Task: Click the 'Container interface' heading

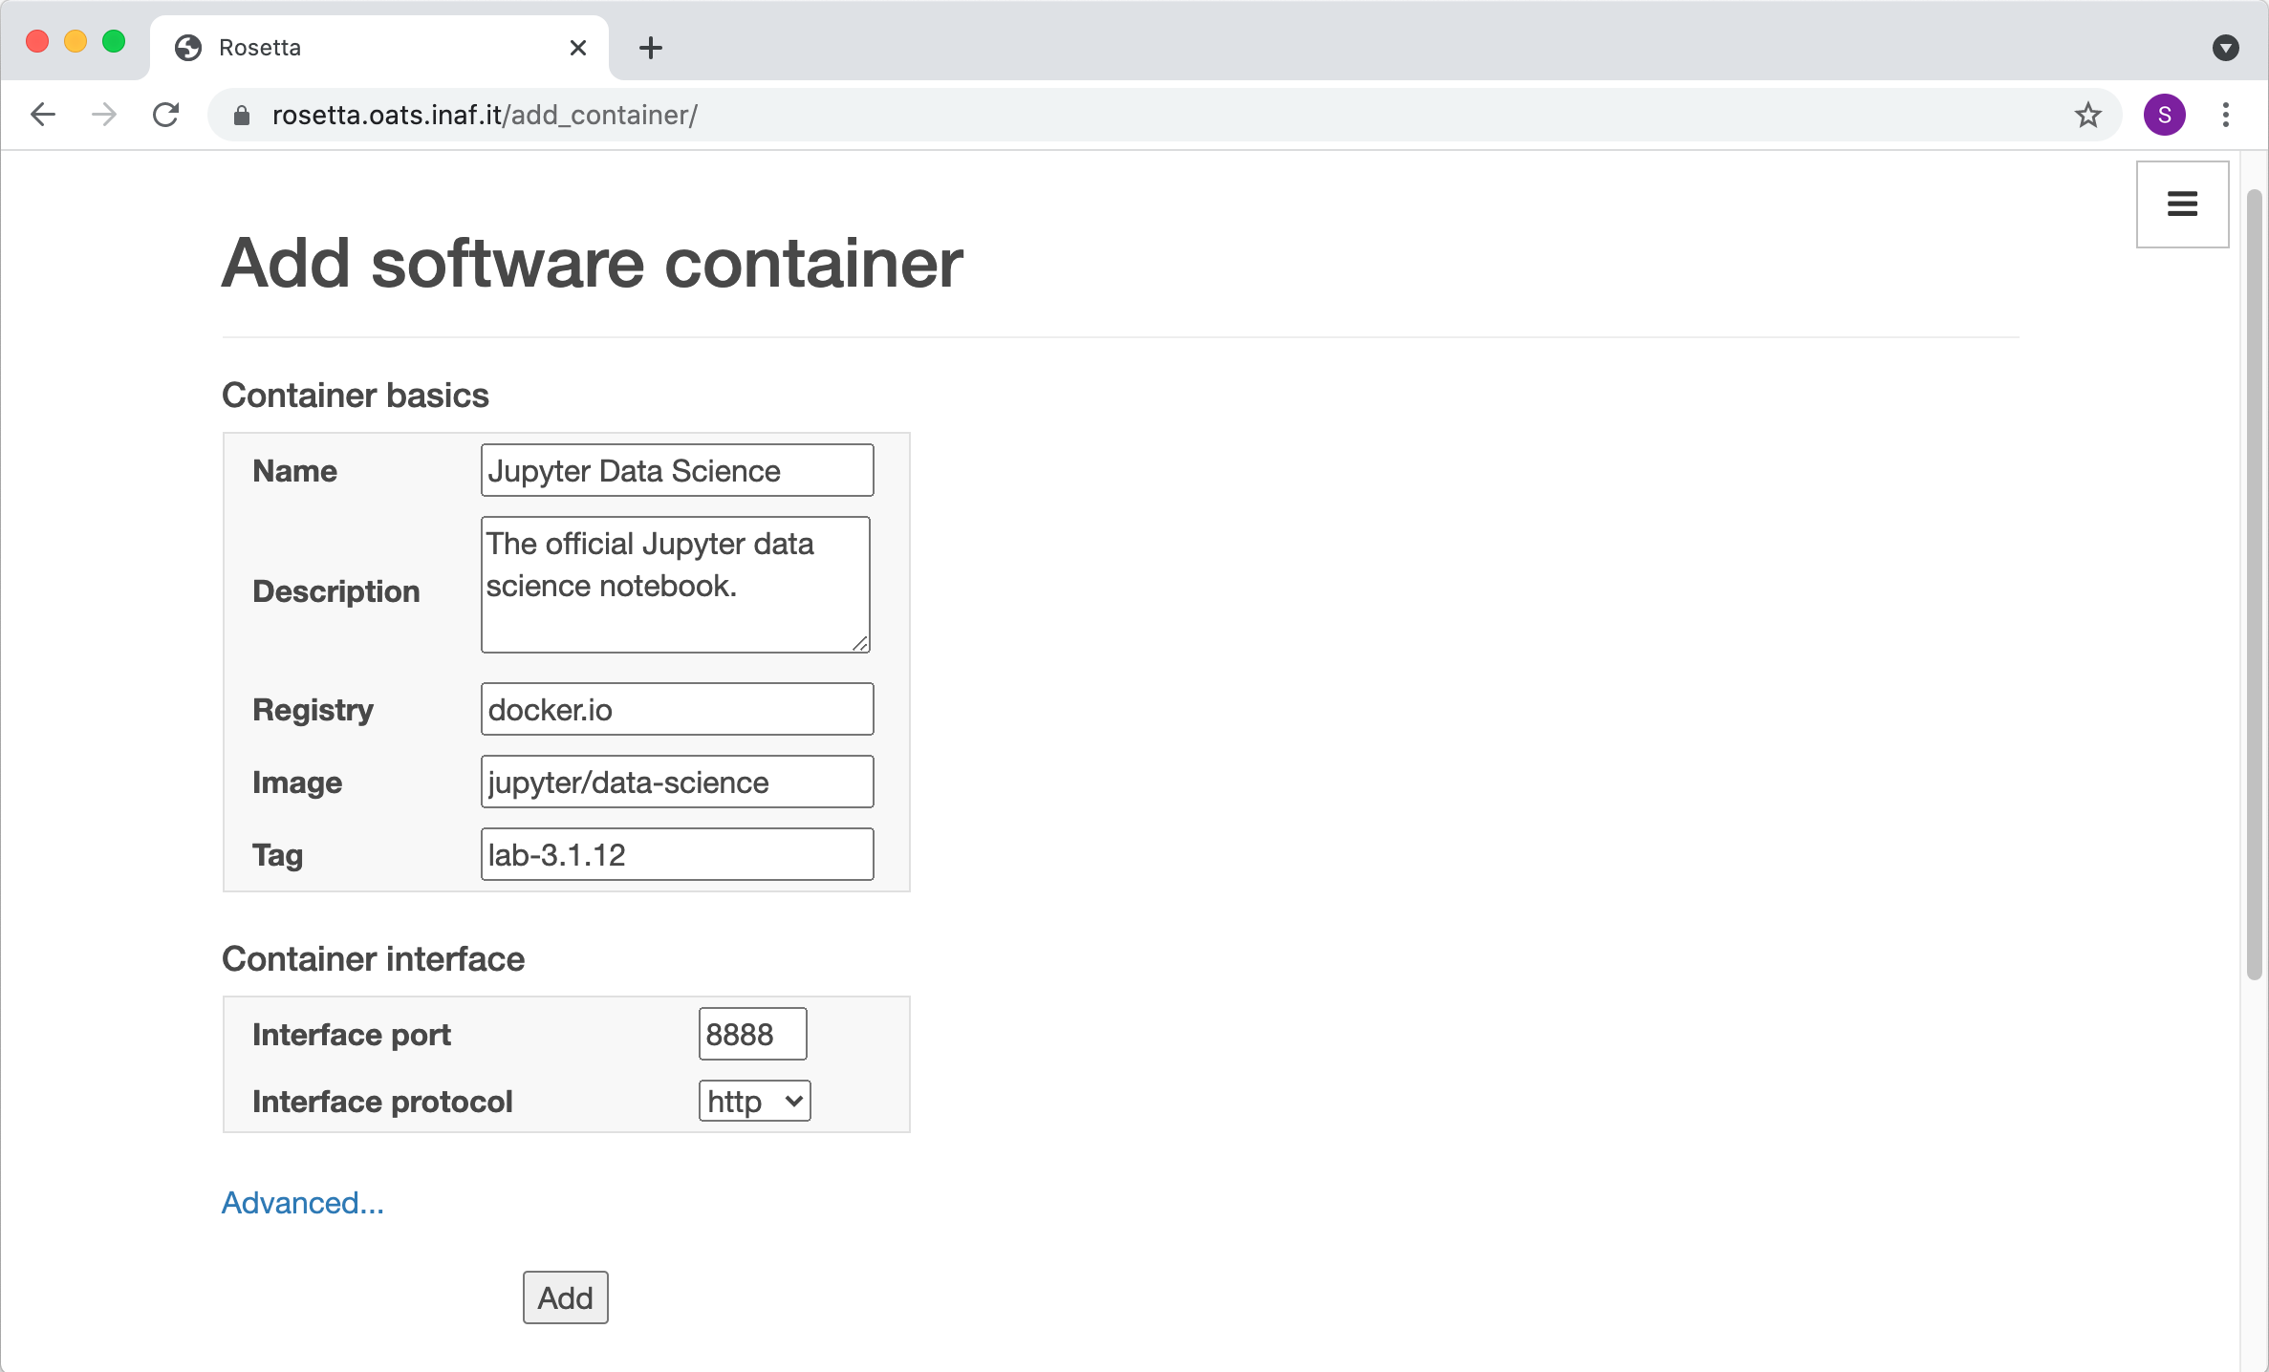Action: pyautogui.click(x=373, y=959)
